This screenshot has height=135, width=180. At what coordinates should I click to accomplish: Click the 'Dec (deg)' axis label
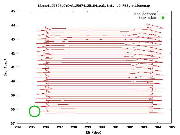pos(5,67)
